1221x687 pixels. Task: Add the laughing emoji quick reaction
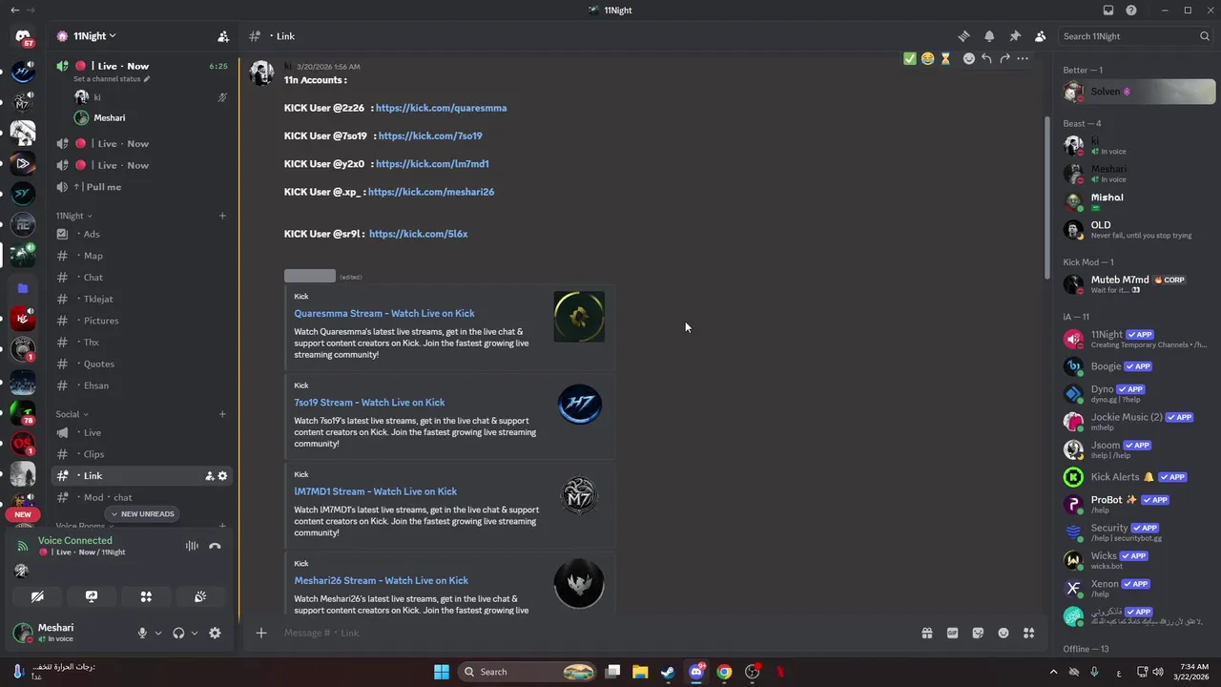pyautogui.click(x=927, y=58)
